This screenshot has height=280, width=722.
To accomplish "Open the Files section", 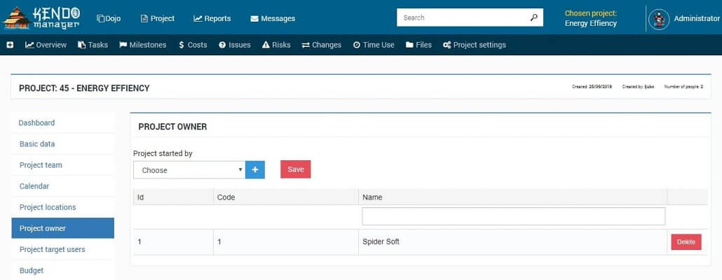I will pyautogui.click(x=418, y=45).
